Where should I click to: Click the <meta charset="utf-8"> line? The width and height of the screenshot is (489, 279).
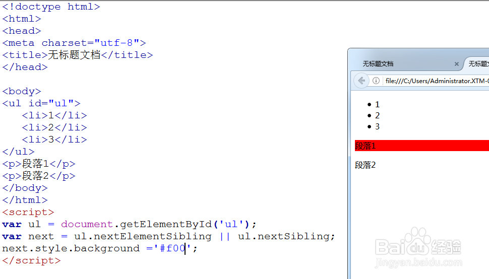click(74, 43)
